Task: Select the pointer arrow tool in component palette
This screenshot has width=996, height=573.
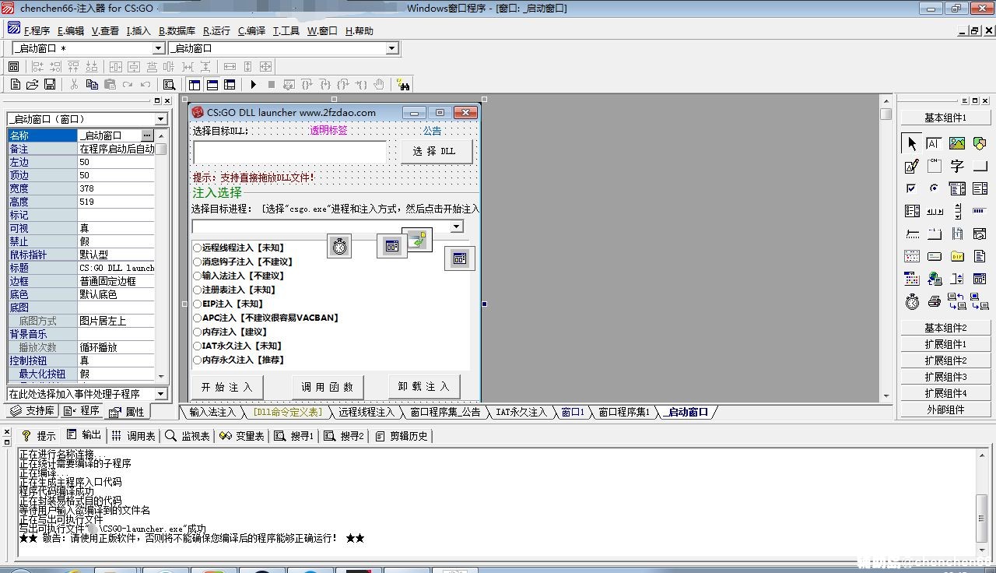Action: 912,143
